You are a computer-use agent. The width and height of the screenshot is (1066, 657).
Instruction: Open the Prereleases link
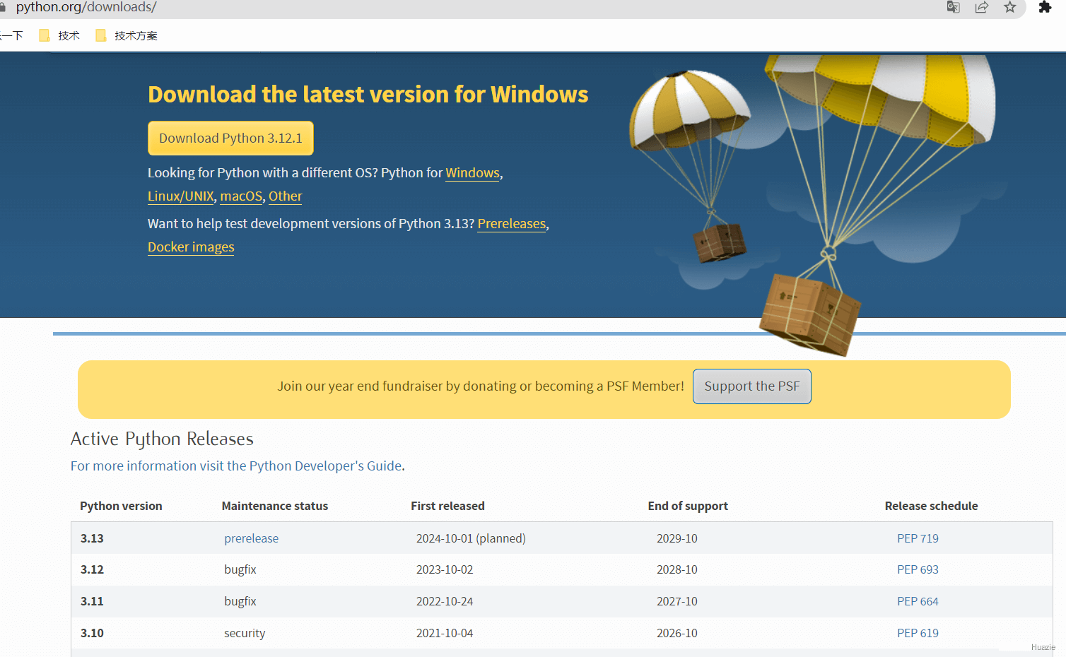pyautogui.click(x=512, y=224)
